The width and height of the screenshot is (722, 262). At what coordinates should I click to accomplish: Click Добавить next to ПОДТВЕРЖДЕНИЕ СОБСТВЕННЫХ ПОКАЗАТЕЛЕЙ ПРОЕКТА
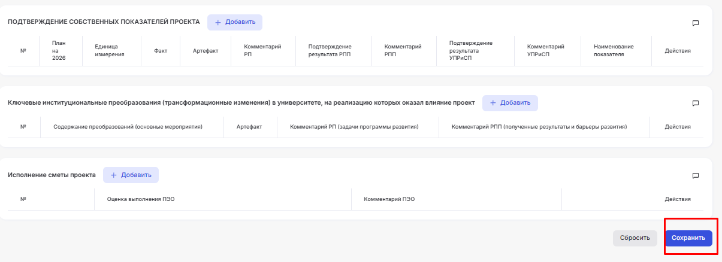235,22
